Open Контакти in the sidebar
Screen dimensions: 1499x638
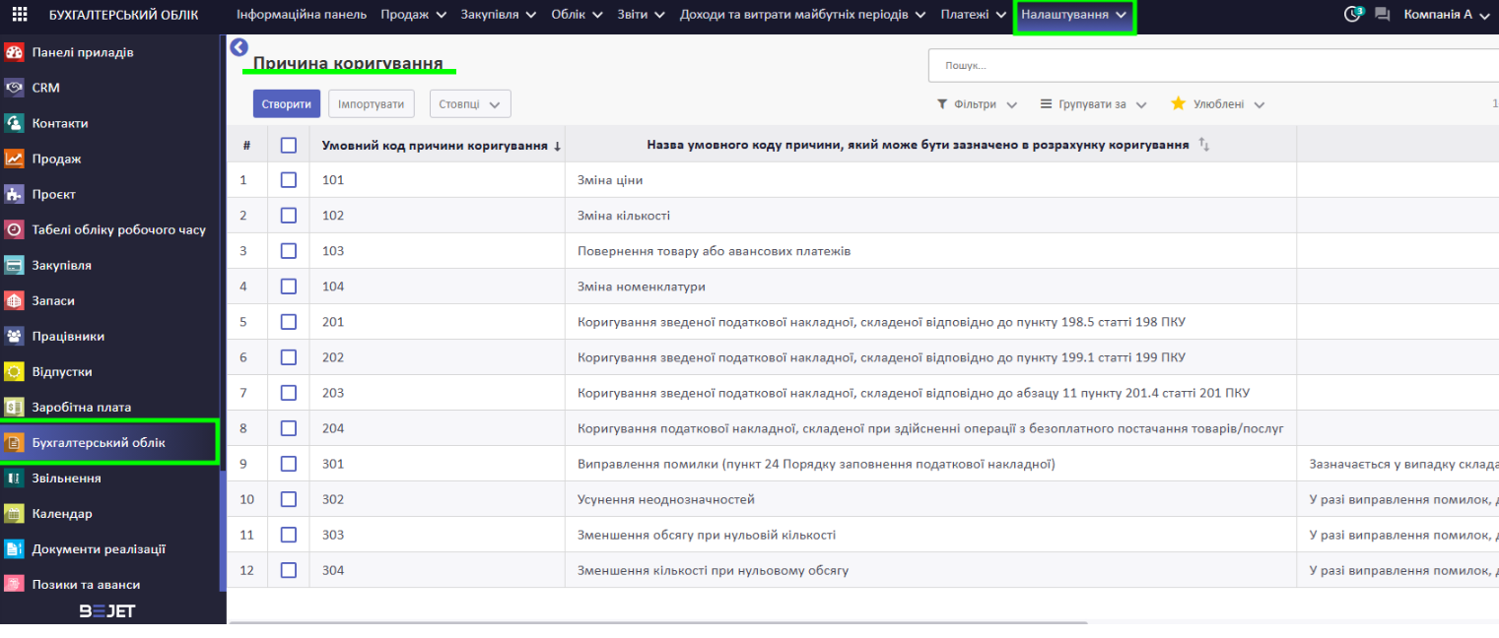60,123
